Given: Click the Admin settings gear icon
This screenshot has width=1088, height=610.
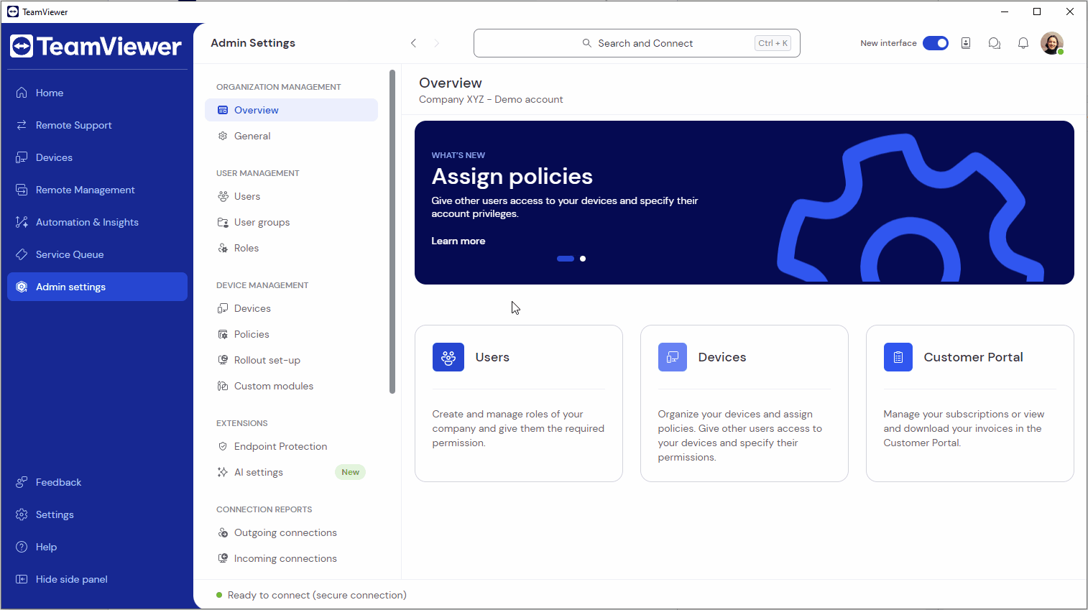Looking at the screenshot, I should pos(22,287).
